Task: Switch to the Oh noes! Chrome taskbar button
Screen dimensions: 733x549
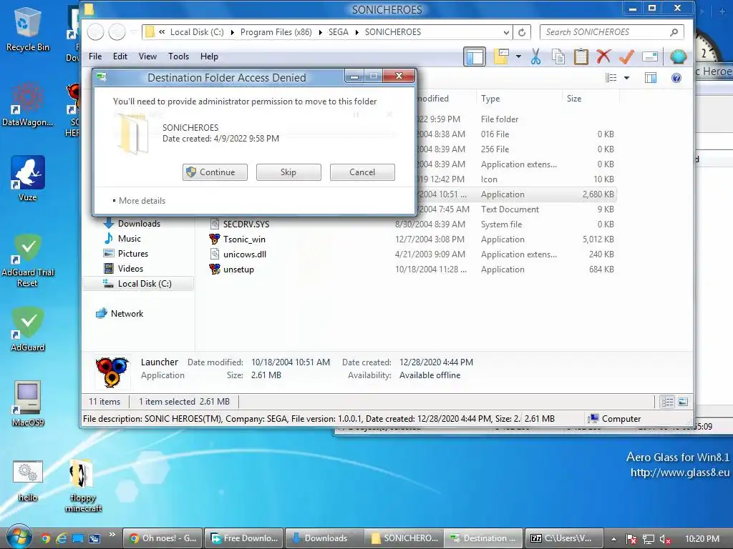Action: click(162, 538)
